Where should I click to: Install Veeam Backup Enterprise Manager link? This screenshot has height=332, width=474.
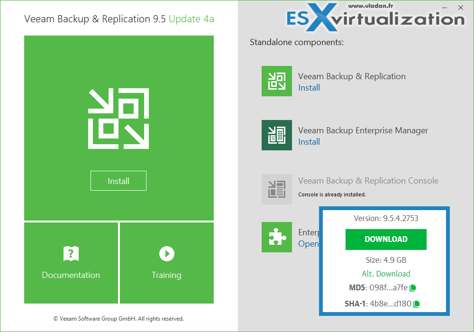pos(309,142)
